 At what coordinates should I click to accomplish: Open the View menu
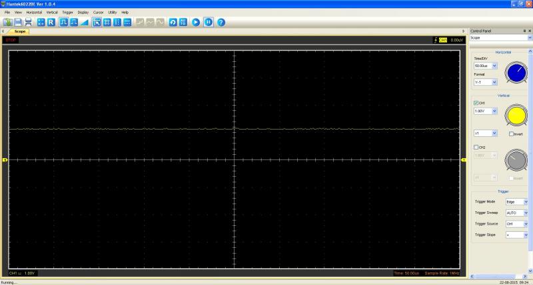[x=18, y=12]
